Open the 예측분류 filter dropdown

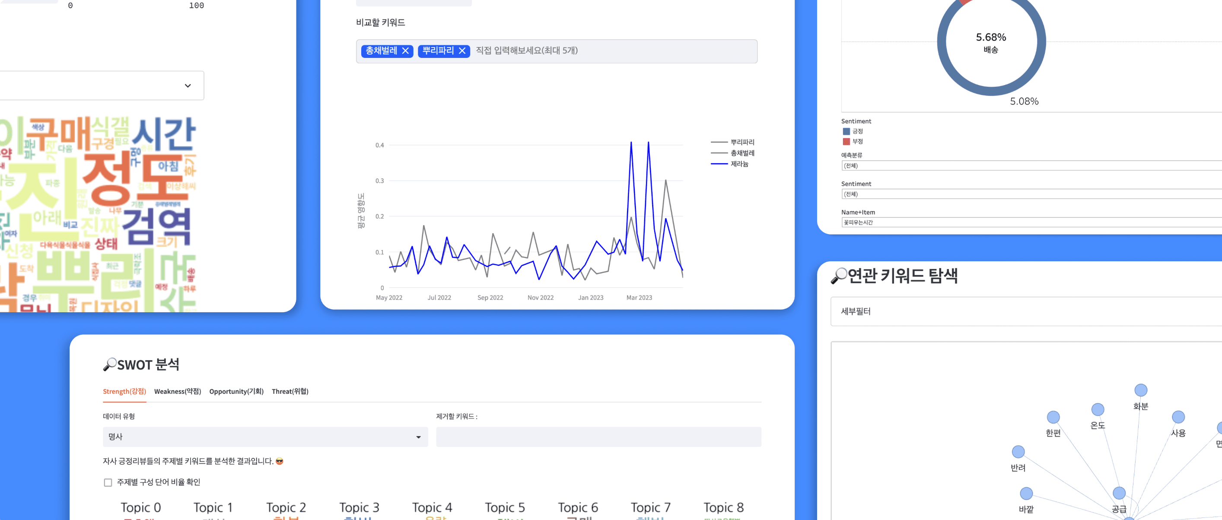(x=1031, y=165)
